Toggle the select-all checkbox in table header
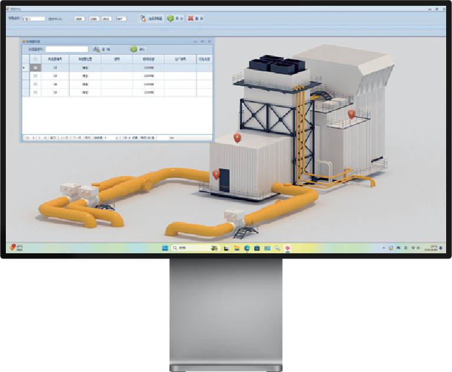Image resolution: width=452 pixels, height=372 pixels. click(x=35, y=59)
